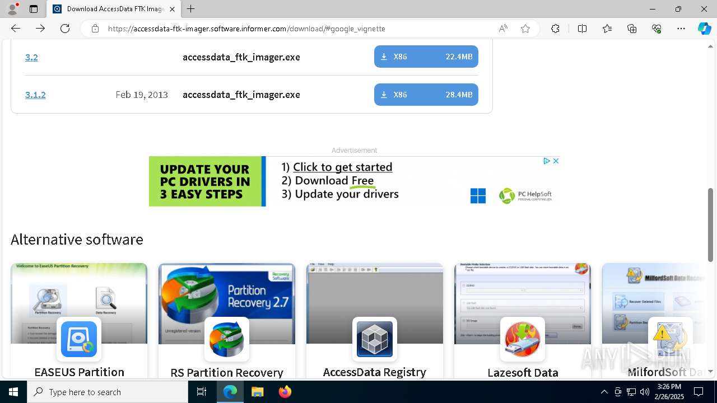Open the RS Partition Recovery title link
The width and height of the screenshot is (717, 403).
[227, 372]
